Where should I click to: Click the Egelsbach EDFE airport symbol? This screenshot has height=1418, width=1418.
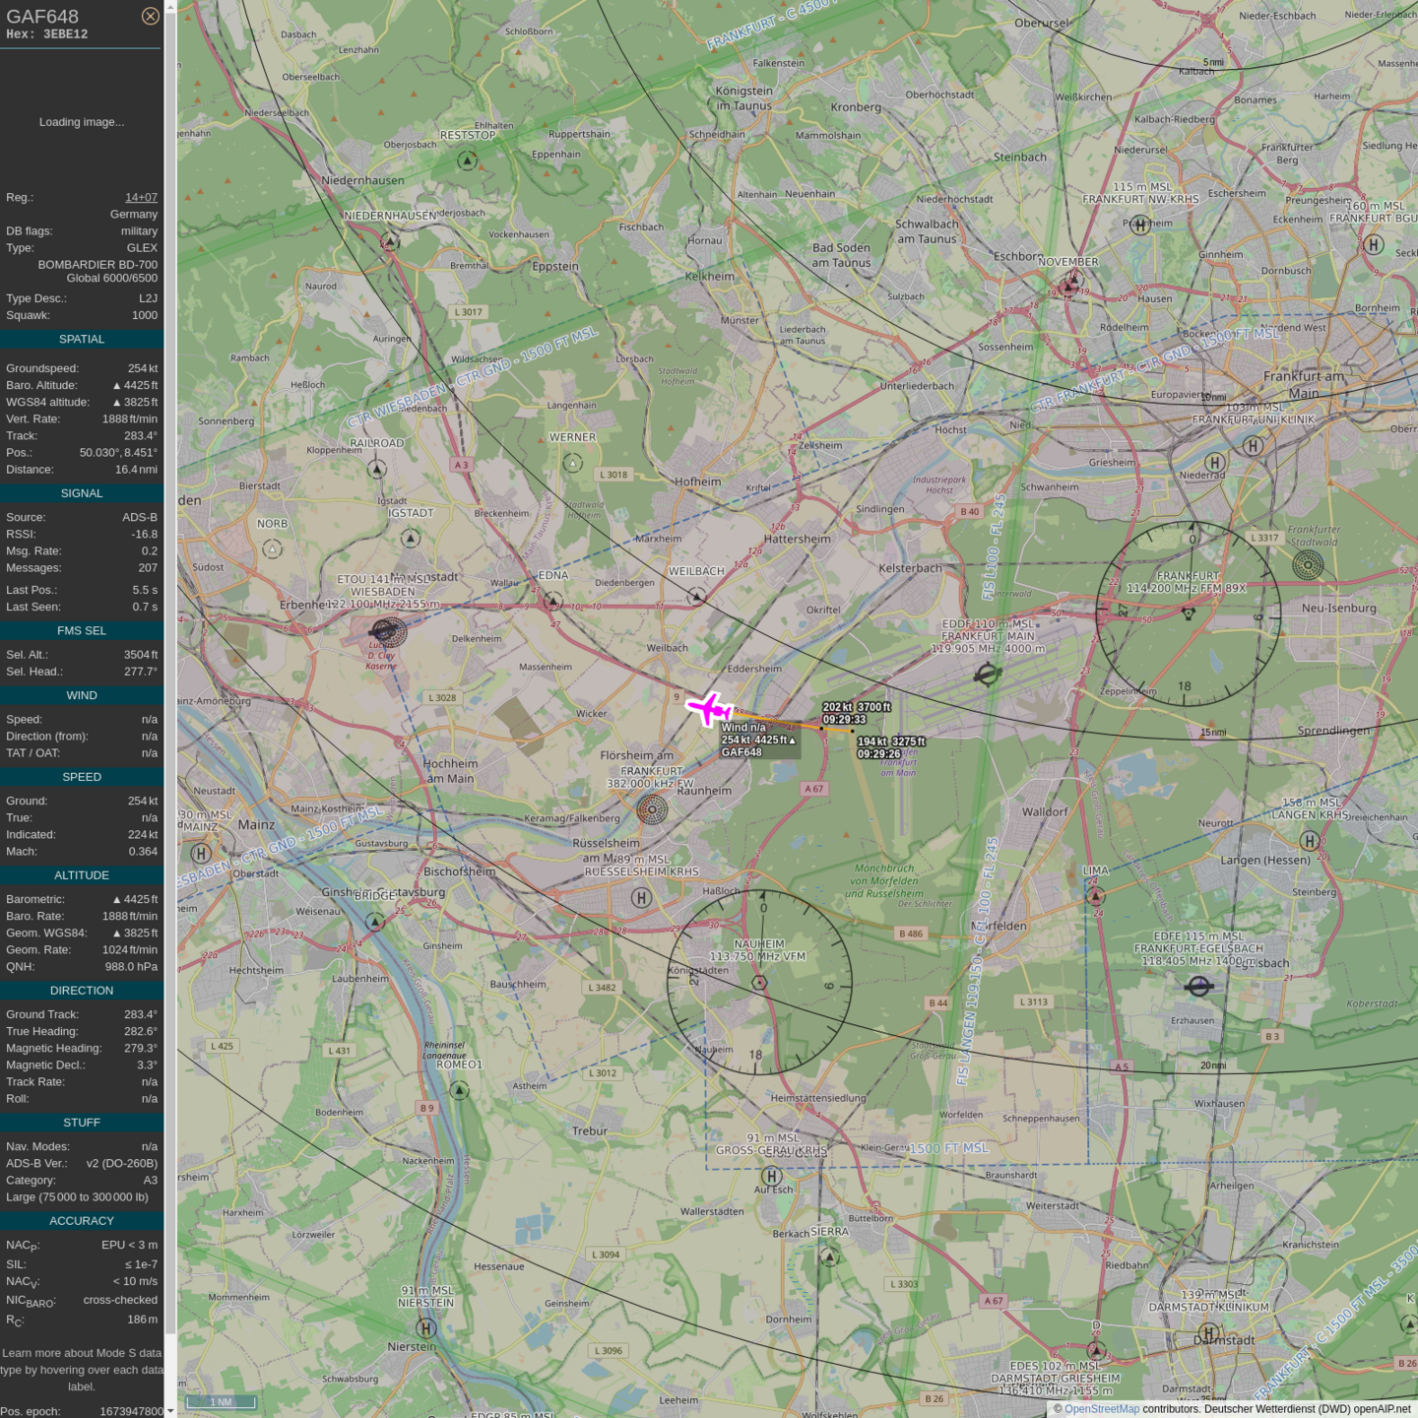point(1198,986)
